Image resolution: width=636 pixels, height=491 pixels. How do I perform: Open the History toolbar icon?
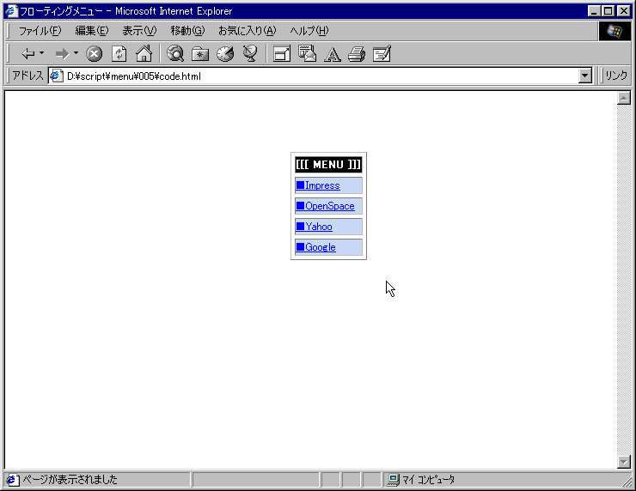click(225, 53)
